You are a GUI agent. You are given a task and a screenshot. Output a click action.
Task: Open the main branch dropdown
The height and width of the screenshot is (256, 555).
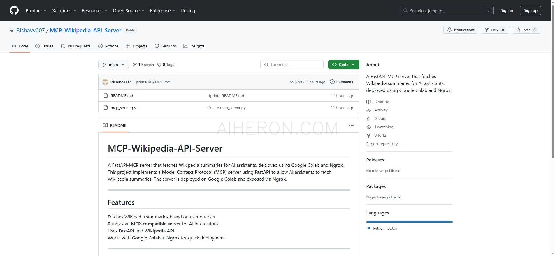coord(113,65)
